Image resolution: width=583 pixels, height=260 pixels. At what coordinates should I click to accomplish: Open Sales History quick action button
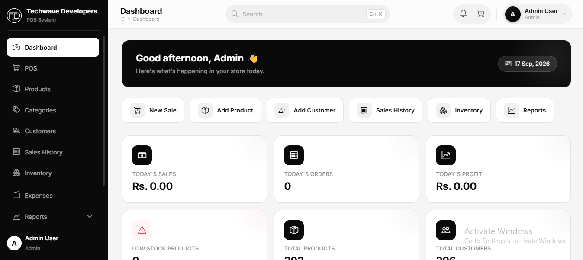click(x=386, y=110)
